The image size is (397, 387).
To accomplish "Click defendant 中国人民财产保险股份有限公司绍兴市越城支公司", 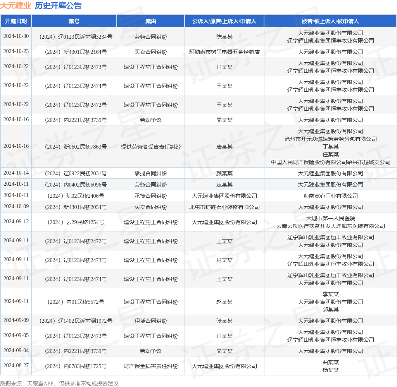I will click(x=330, y=162).
